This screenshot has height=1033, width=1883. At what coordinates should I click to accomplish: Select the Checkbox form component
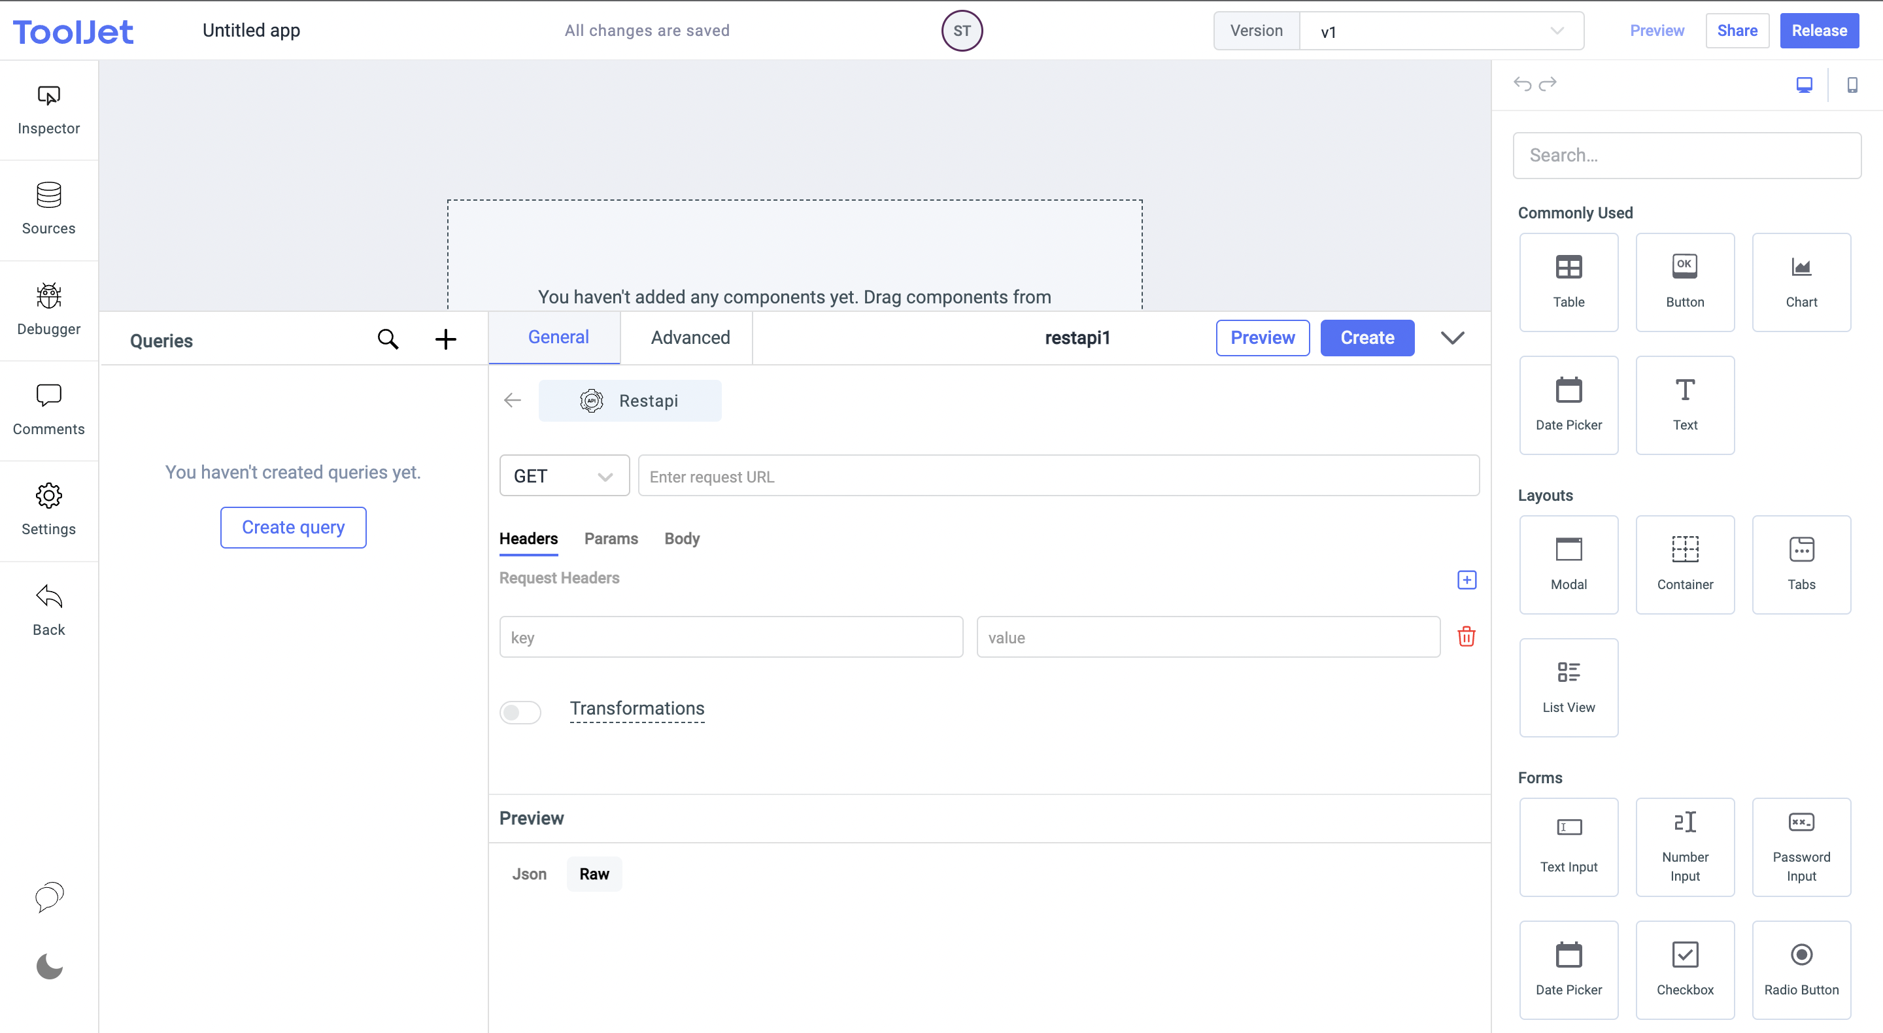click(x=1685, y=970)
